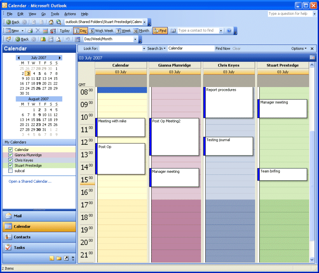The image size is (319, 273).
Task: Click the calendar vertical scrollbar thumb
Action: pyautogui.click(x=312, y=186)
